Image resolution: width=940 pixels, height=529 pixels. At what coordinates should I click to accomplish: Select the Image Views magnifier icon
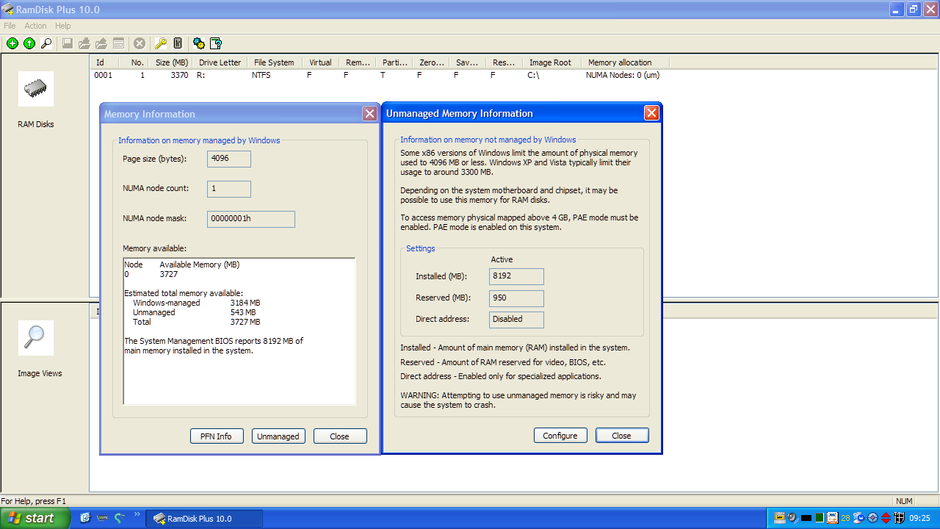click(x=36, y=338)
